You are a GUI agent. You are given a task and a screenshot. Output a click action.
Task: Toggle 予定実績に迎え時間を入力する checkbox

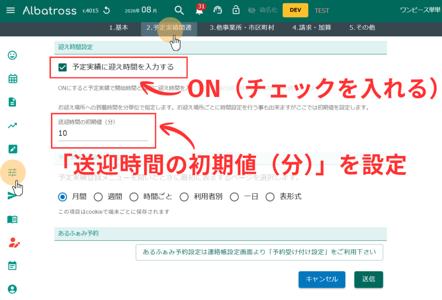(x=63, y=67)
